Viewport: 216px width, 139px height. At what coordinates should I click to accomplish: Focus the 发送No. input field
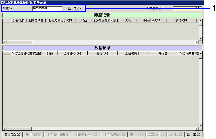47,8
